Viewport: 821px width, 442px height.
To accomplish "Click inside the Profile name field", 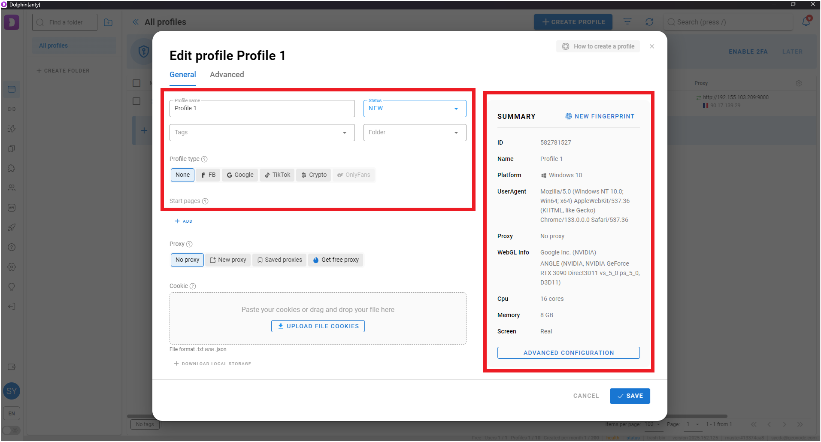I will [x=262, y=108].
